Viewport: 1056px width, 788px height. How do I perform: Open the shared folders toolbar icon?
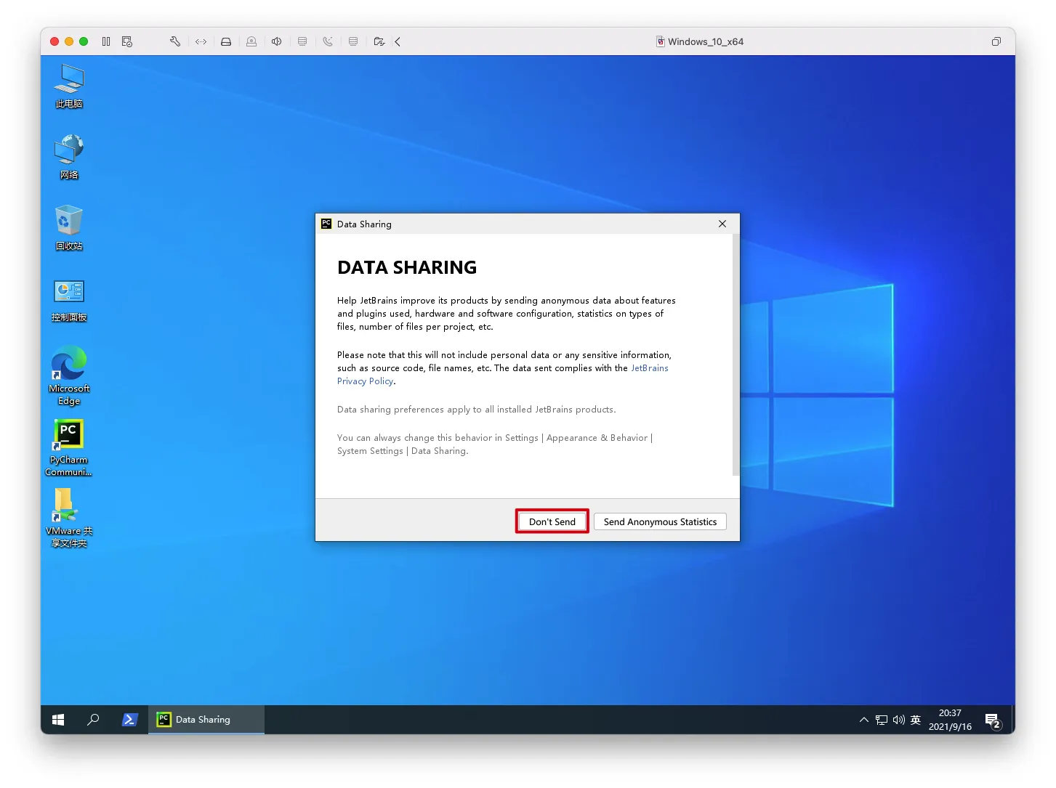pos(379,41)
